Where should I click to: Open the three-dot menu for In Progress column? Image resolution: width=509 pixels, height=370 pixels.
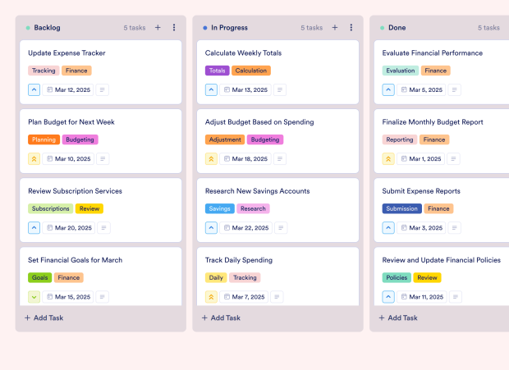point(351,28)
